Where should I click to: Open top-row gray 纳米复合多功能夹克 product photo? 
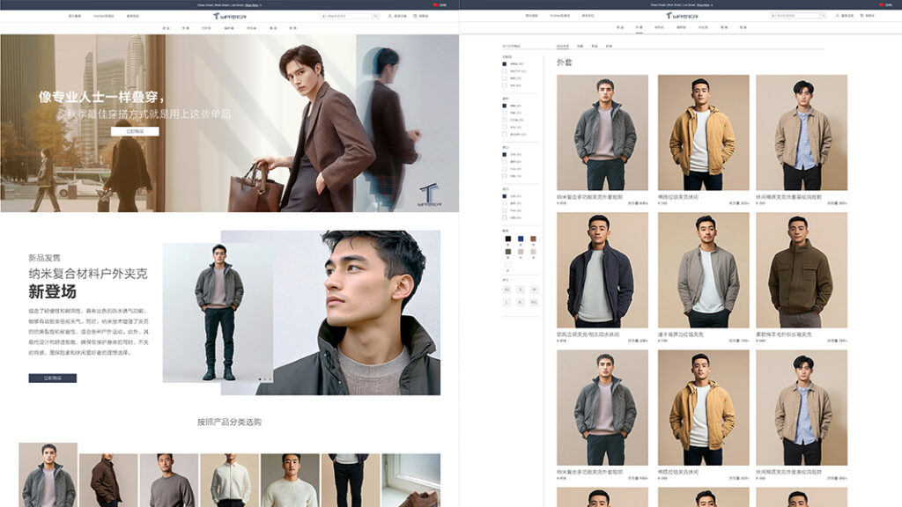(603, 132)
